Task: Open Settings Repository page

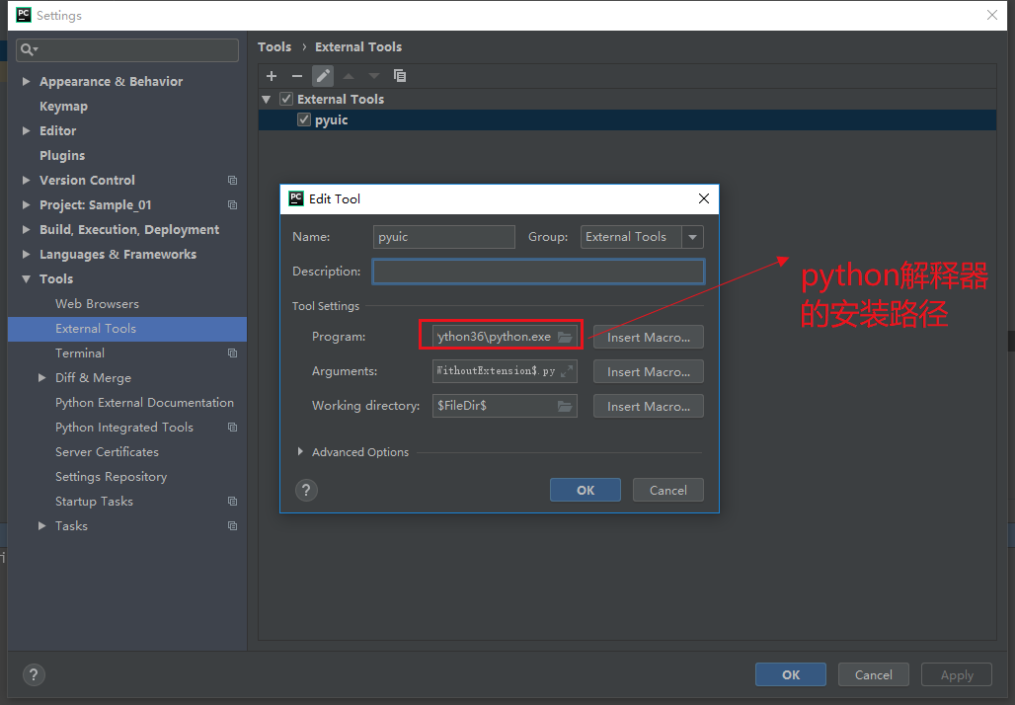Action: [x=111, y=477]
